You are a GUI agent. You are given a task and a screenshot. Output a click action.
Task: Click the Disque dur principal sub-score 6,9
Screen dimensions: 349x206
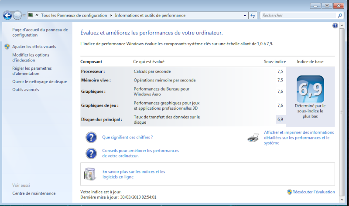tap(280, 120)
